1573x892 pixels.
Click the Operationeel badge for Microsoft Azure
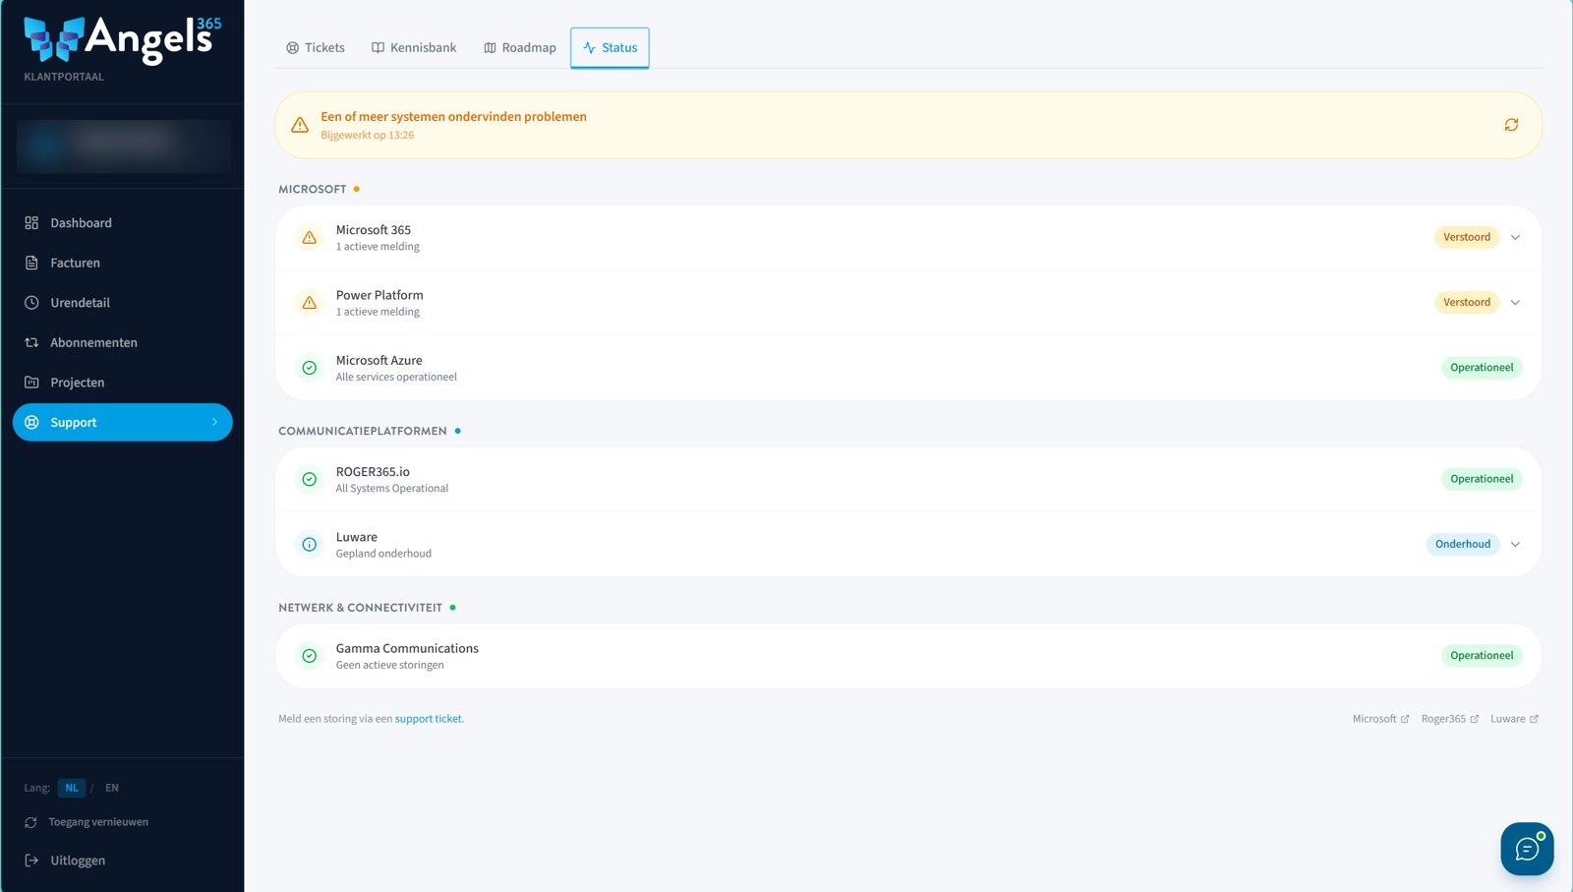tap(1482, 368)
